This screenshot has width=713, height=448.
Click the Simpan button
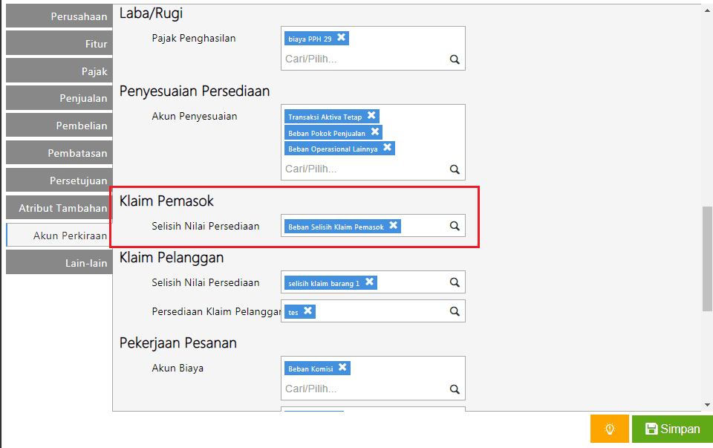(671, 429)
